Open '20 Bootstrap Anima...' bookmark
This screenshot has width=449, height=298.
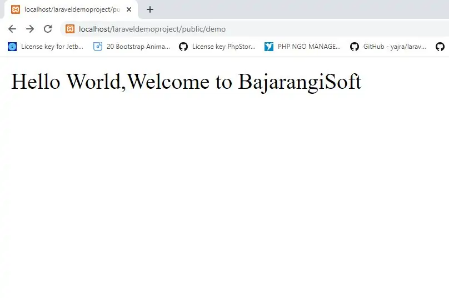tap(132, 47)
